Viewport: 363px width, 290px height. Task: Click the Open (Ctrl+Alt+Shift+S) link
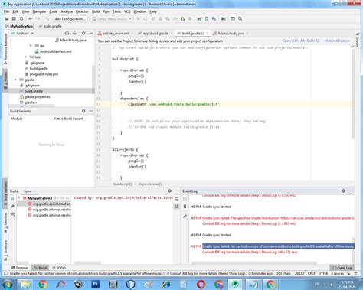300,41
